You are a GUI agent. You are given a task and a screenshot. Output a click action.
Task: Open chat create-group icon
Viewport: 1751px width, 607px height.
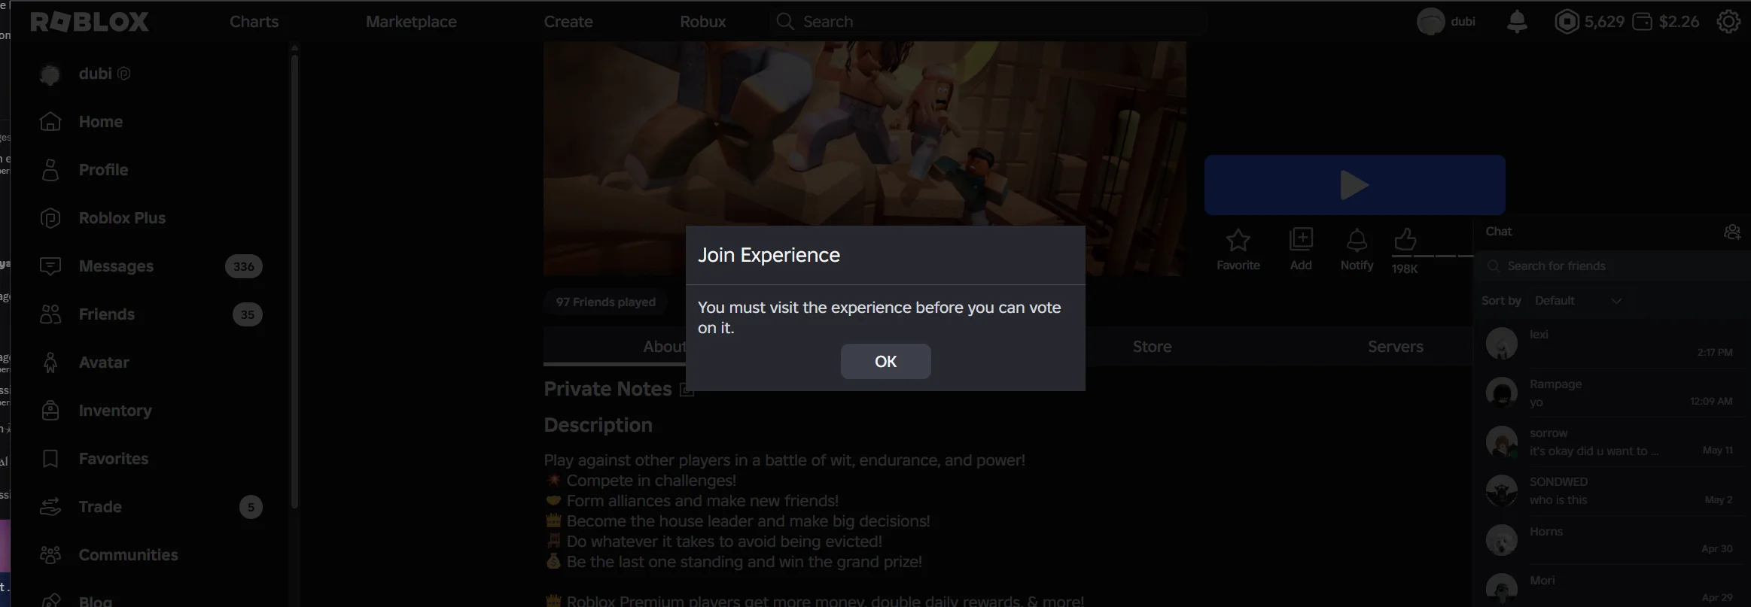click(1732, 232)
